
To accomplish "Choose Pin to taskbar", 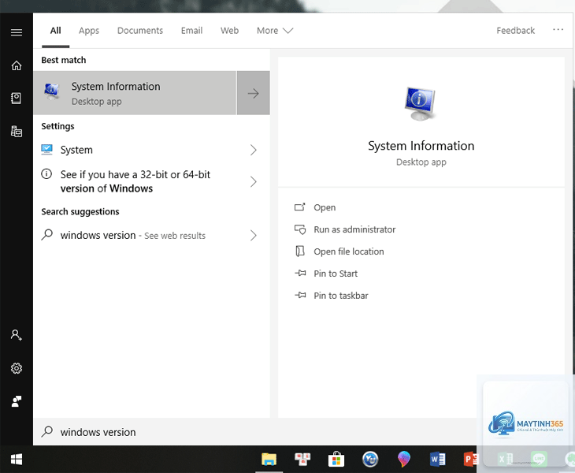I will tap(341, 296).
